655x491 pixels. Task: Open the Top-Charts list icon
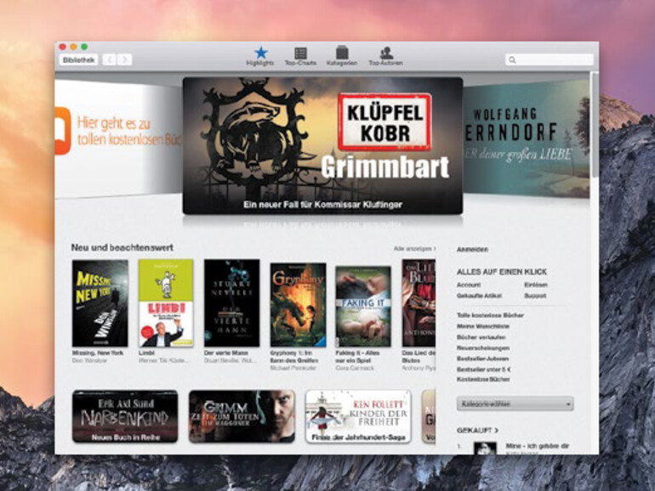click(x=300, y=56)
